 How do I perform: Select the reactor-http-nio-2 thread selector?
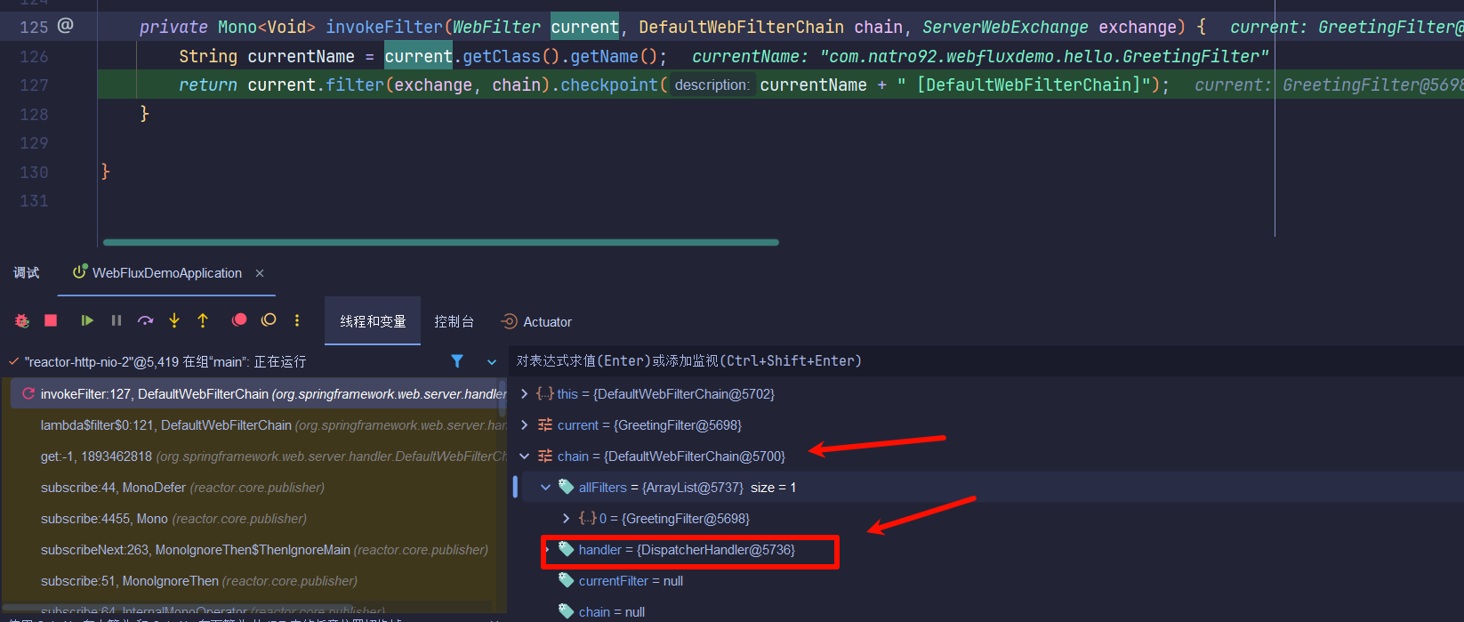(165, 362)
